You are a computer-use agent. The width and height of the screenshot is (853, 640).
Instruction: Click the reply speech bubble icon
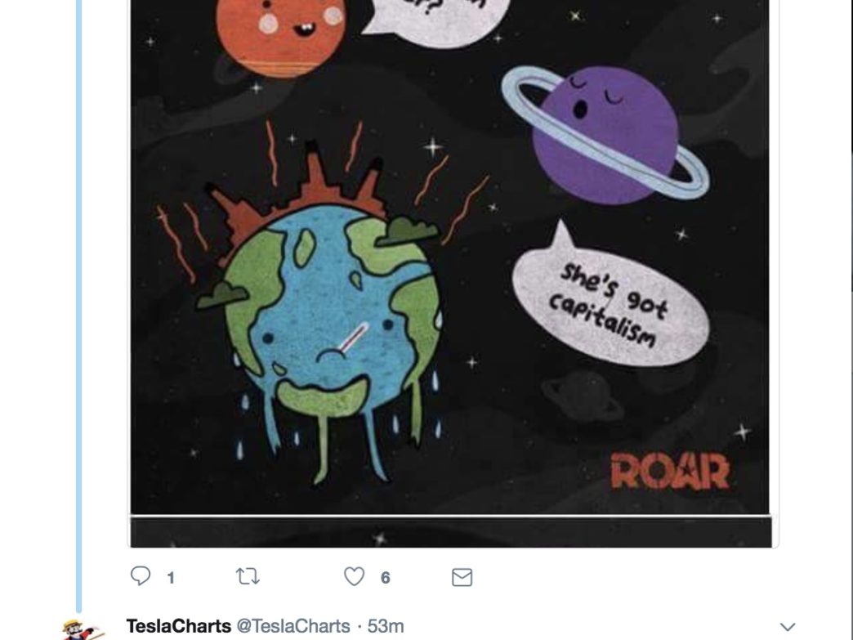click(x=141, y=575)
